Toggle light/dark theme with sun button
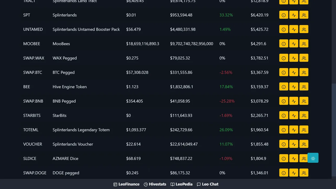This screenshot has height=189, width=336. 313,158
